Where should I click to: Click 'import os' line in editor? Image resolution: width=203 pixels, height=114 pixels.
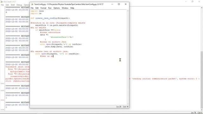(36, 13)
